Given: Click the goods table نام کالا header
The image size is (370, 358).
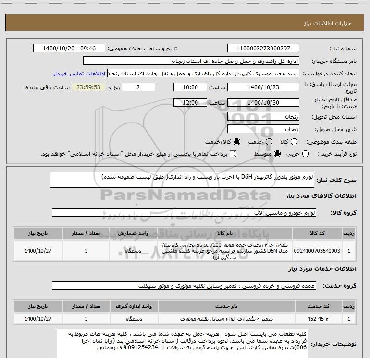Looking at the screenshot, I should (225, 234).
